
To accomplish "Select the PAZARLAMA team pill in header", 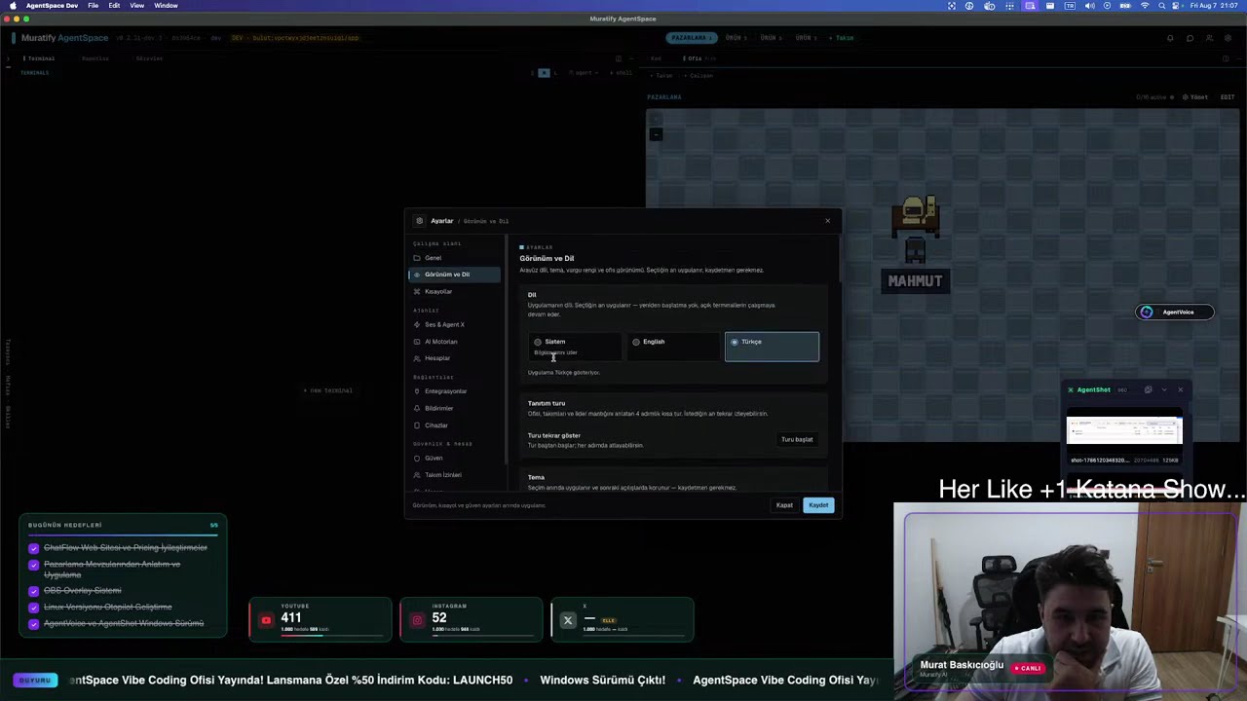I will click(691, 38).
